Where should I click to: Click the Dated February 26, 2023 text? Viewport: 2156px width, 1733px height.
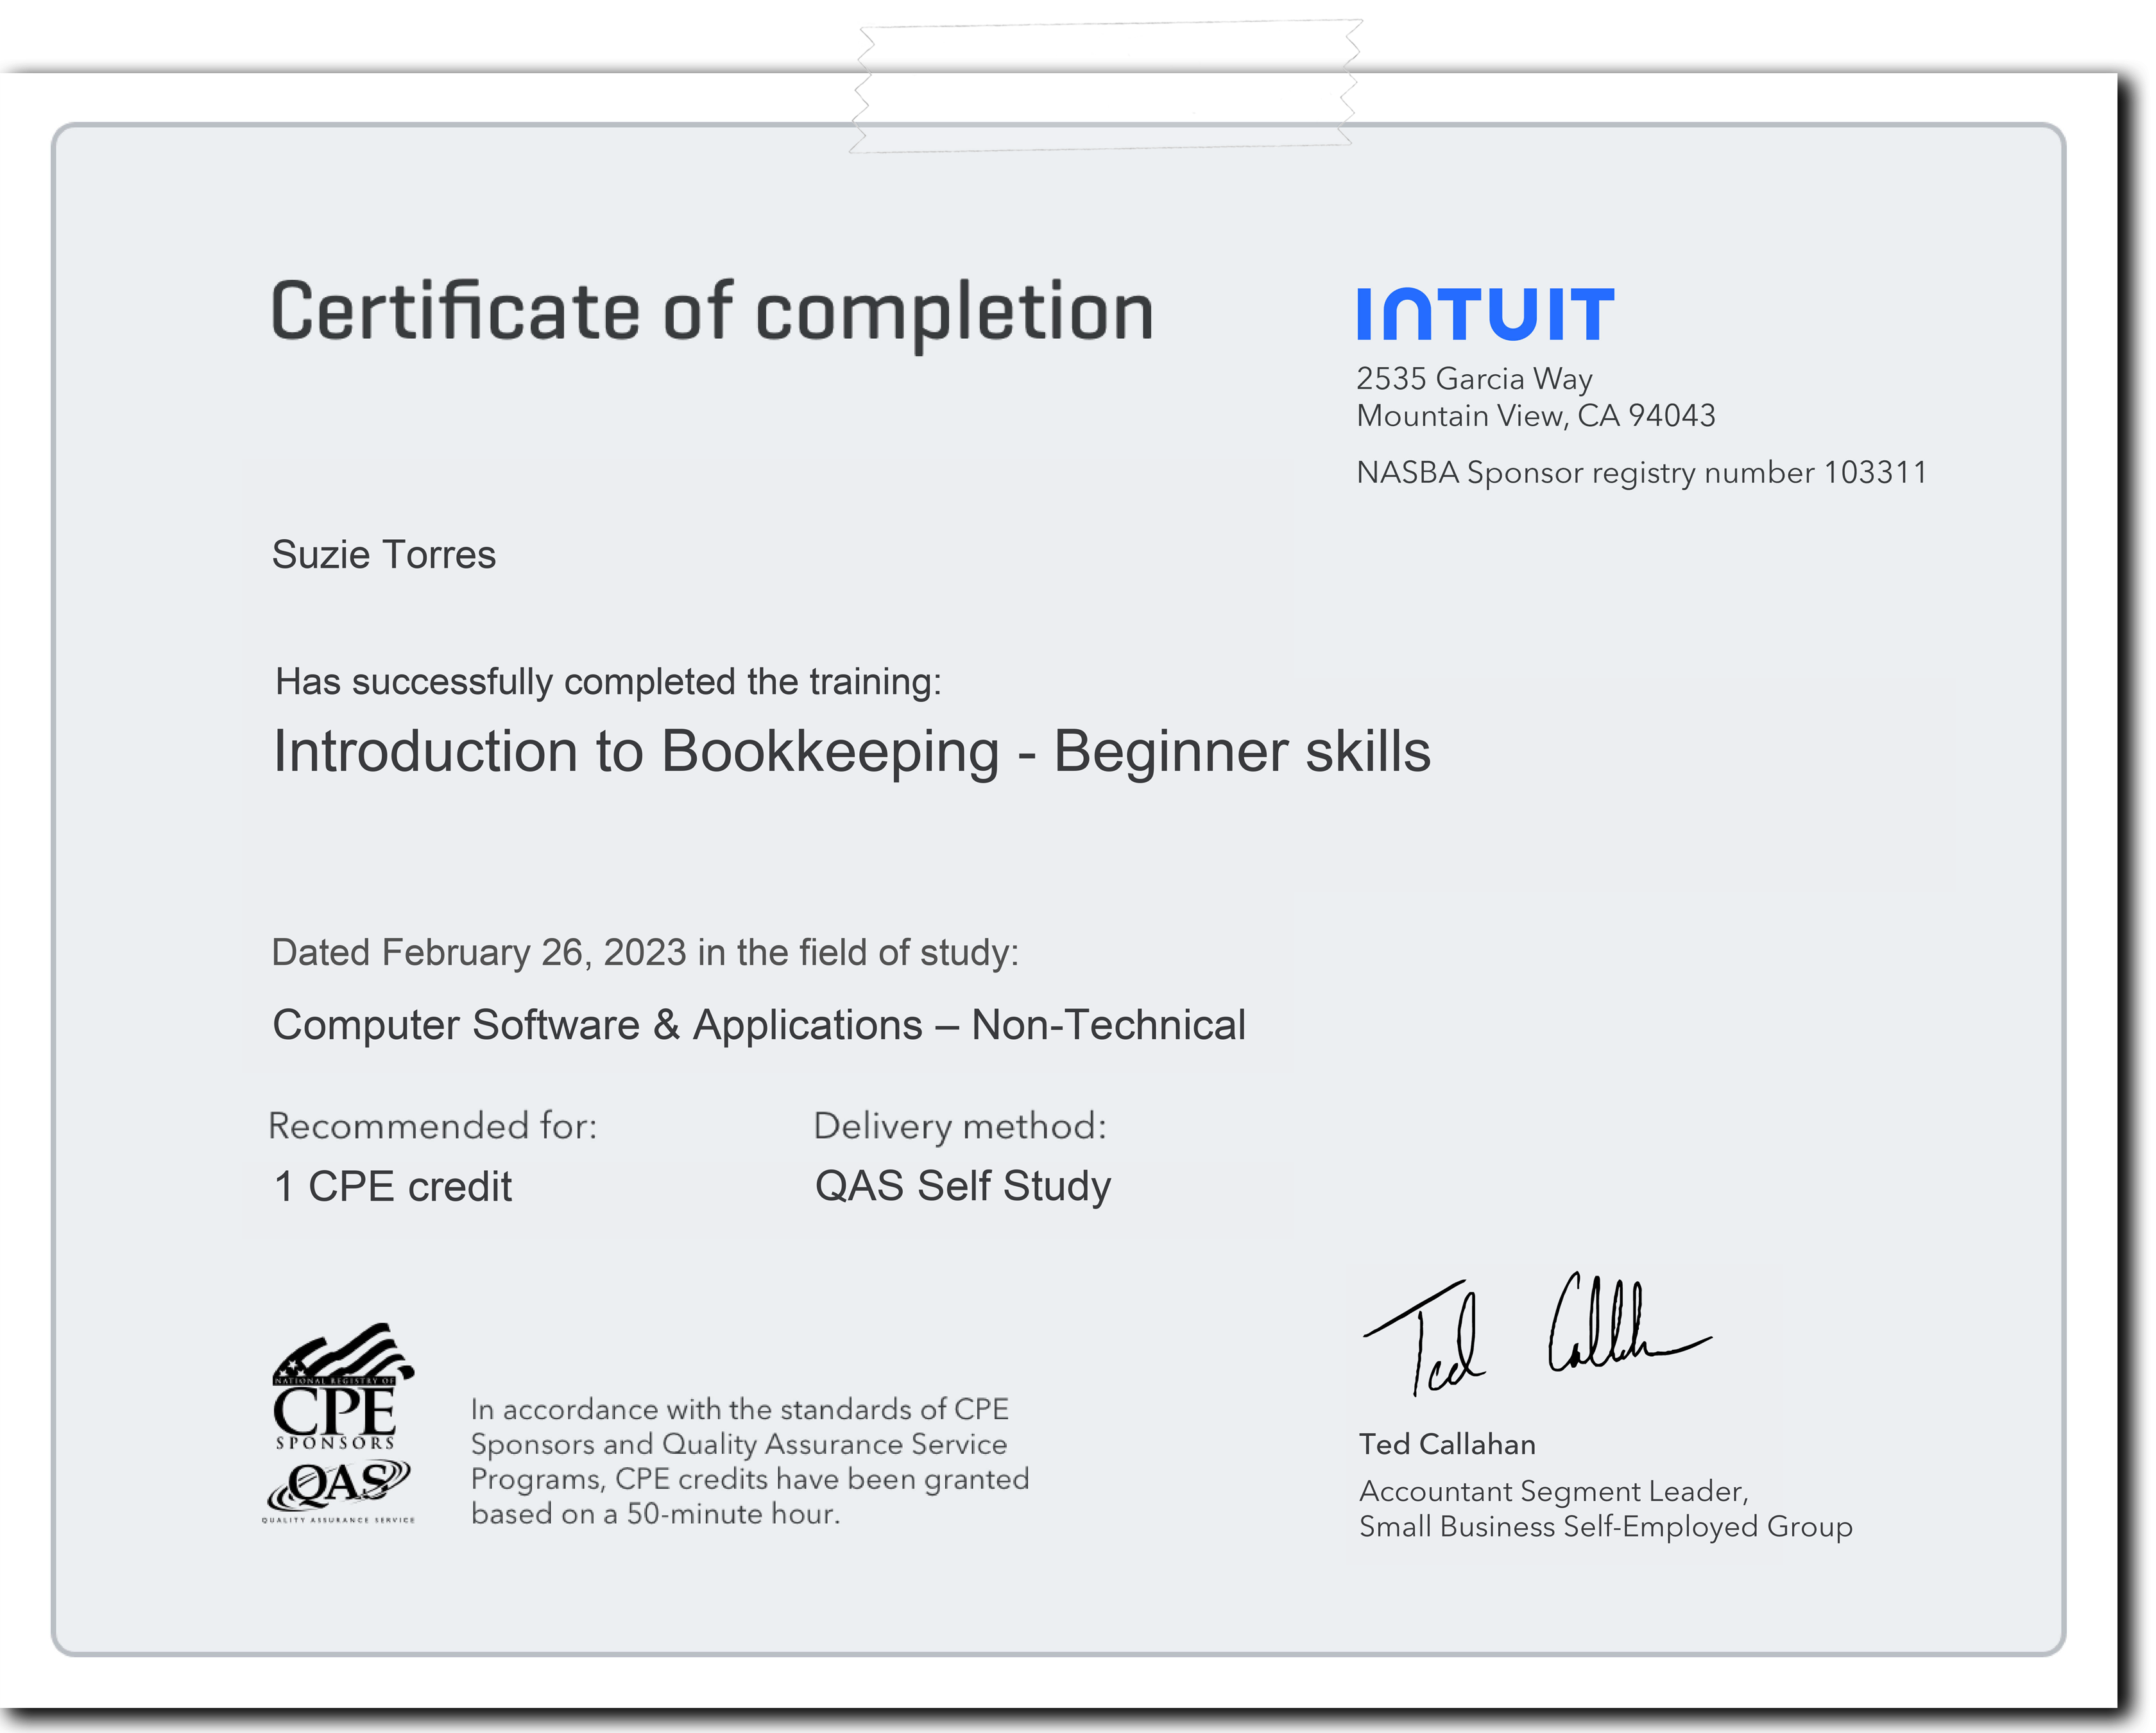coord(645,953)
